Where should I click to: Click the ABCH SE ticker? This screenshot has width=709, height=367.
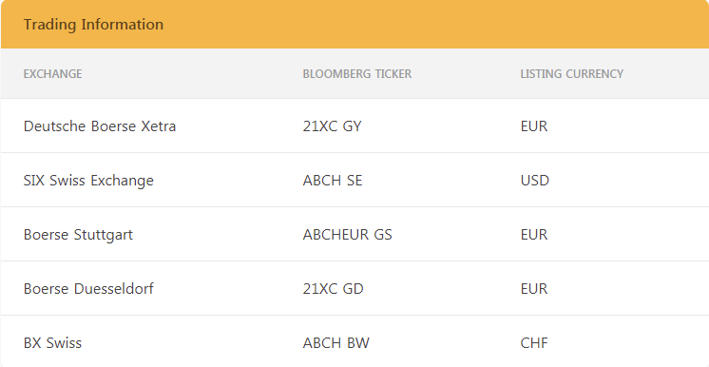pyautogui.click(x=333, y=180)
